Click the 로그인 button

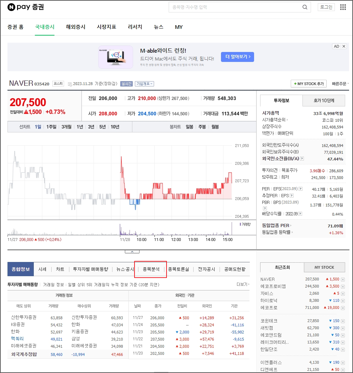(326, 7)
